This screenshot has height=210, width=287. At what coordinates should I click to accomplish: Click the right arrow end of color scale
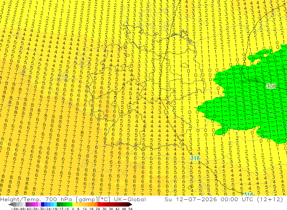tap(131, 204)
